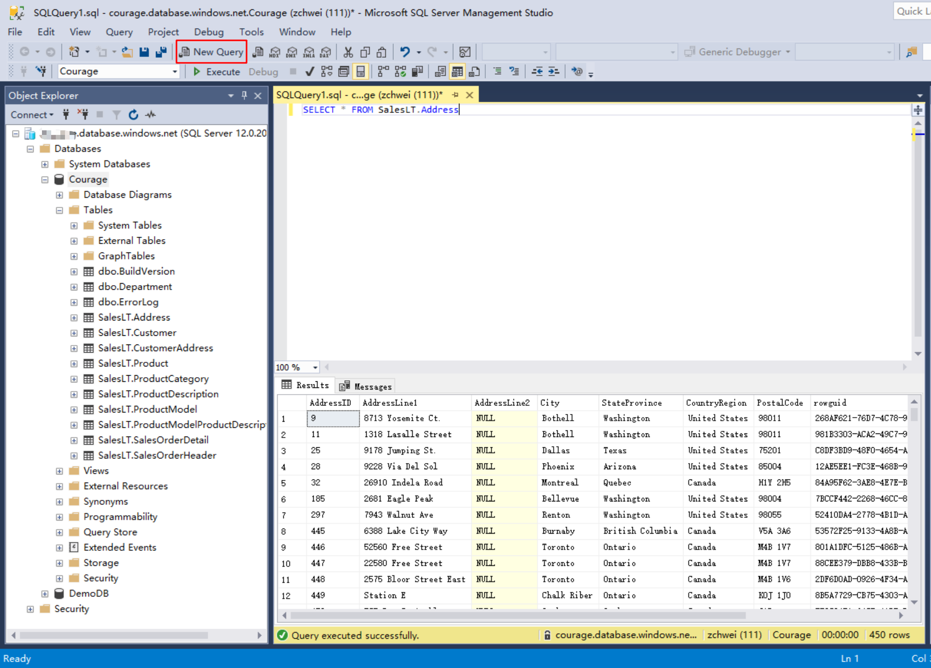931x668 pixels.
Task: Open the Connect dropdown in Object Explorer
Action: click(x=32, y=114)
